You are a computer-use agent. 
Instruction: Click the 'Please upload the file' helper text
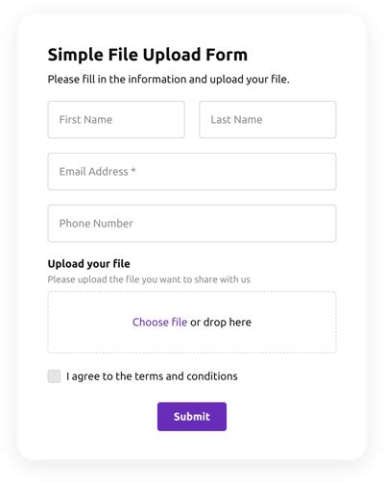149,279
